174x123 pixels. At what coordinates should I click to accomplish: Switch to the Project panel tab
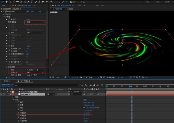click(3, 5)
